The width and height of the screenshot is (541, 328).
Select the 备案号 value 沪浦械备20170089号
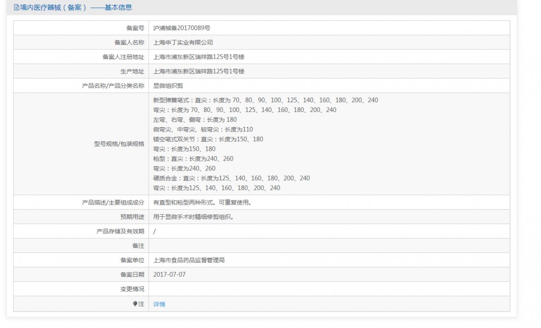(x=182, y=28)
